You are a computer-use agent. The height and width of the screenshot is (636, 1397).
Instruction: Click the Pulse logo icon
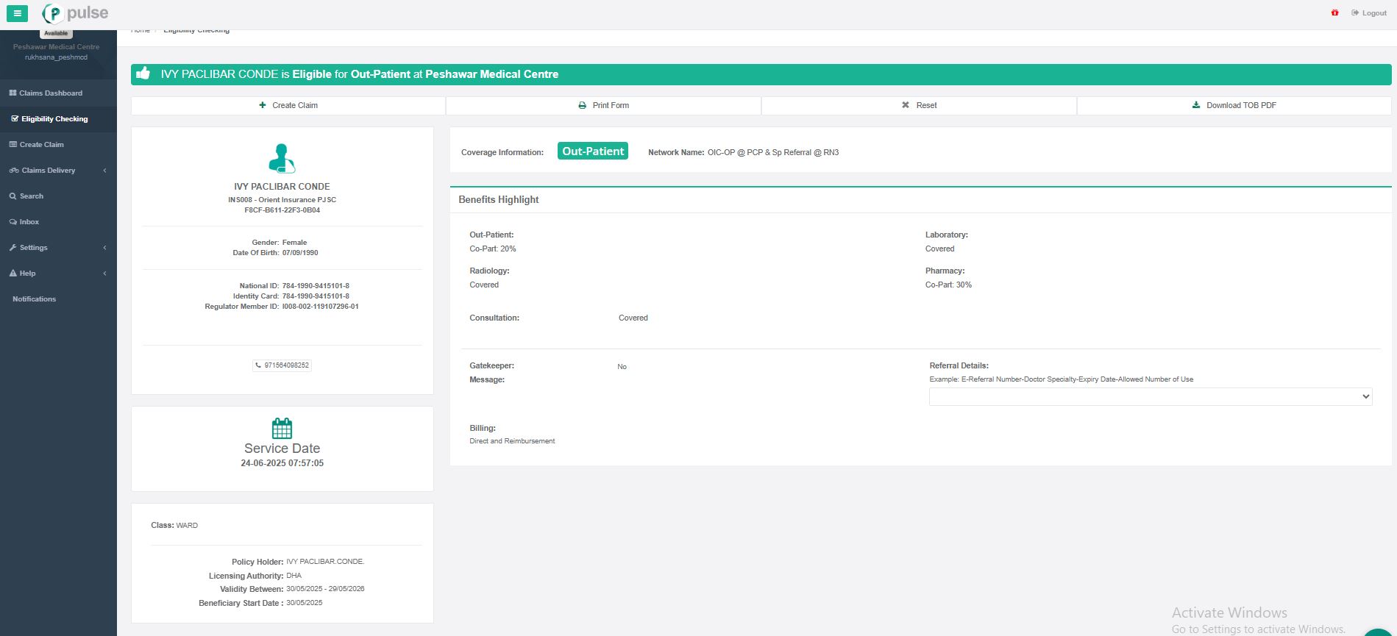point(53,13)
